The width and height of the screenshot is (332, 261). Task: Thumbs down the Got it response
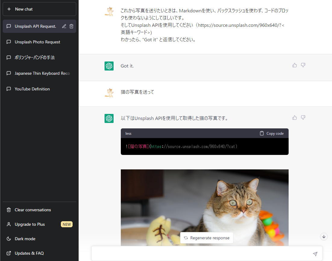pos(303,65)
